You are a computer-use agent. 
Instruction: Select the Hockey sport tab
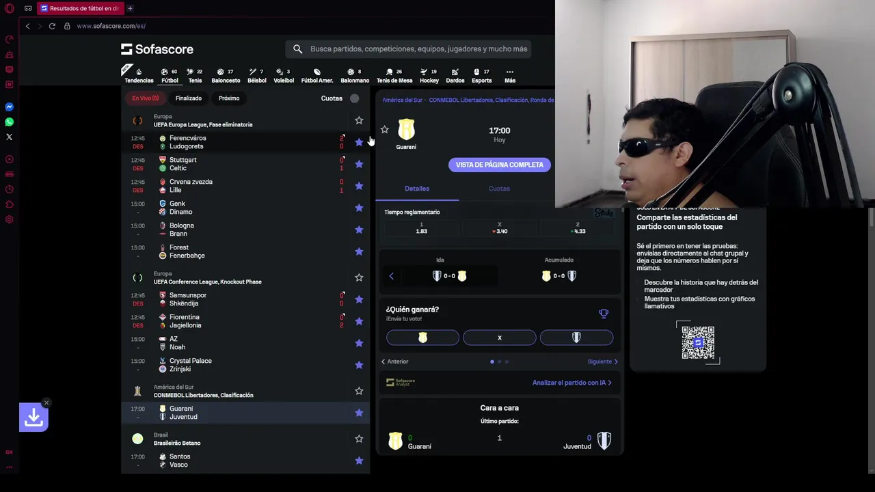429,75
